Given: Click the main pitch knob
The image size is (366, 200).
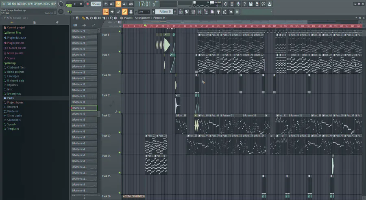Looking at the screenshot, I should 61,12.
